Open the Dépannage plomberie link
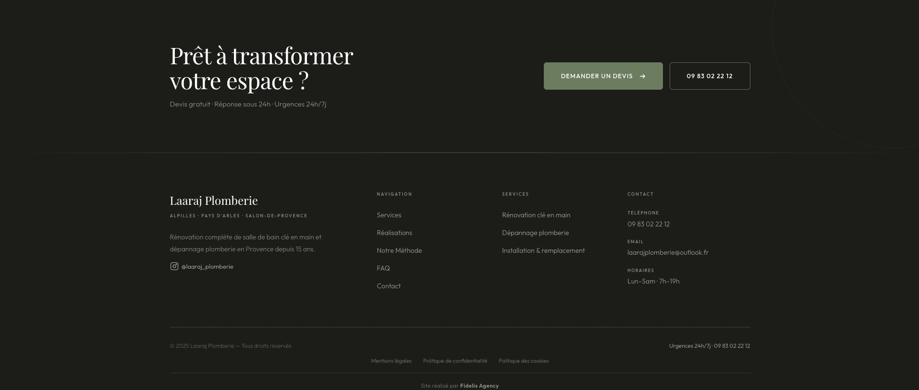 coord(535,233)
